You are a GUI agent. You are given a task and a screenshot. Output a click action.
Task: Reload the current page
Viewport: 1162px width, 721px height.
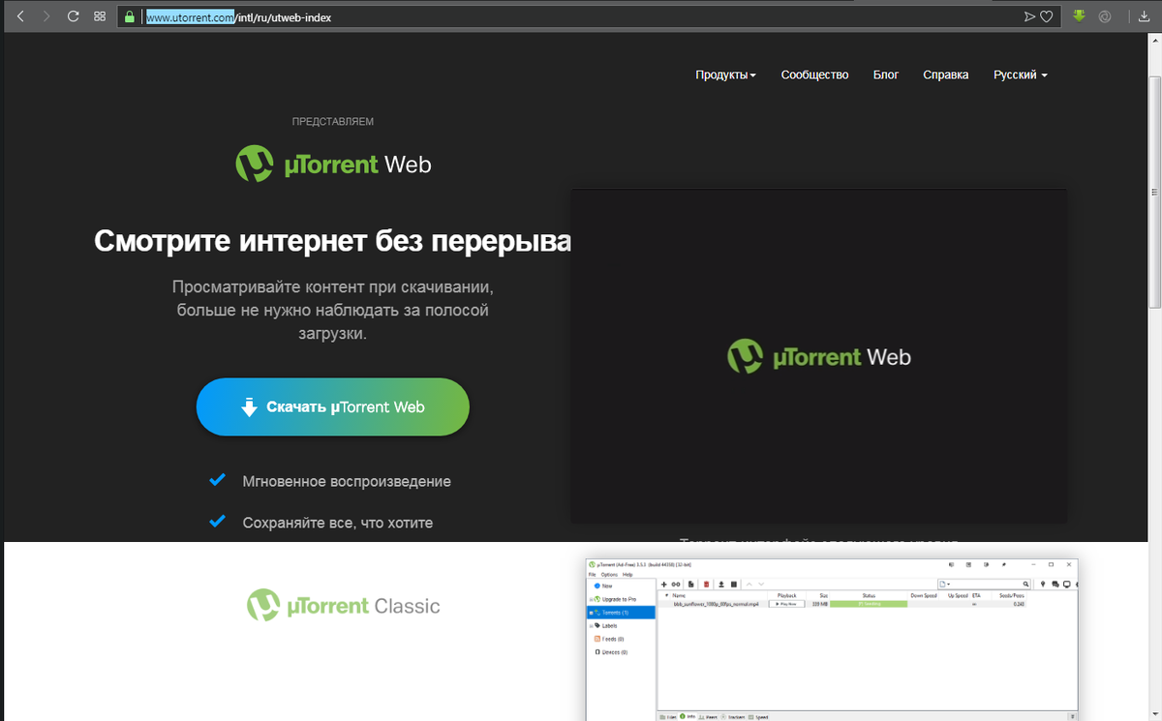tap(74, 16)
